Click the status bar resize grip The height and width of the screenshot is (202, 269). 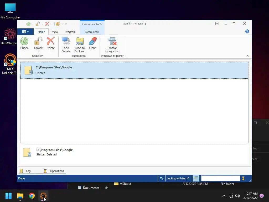(x=250, y=180)
